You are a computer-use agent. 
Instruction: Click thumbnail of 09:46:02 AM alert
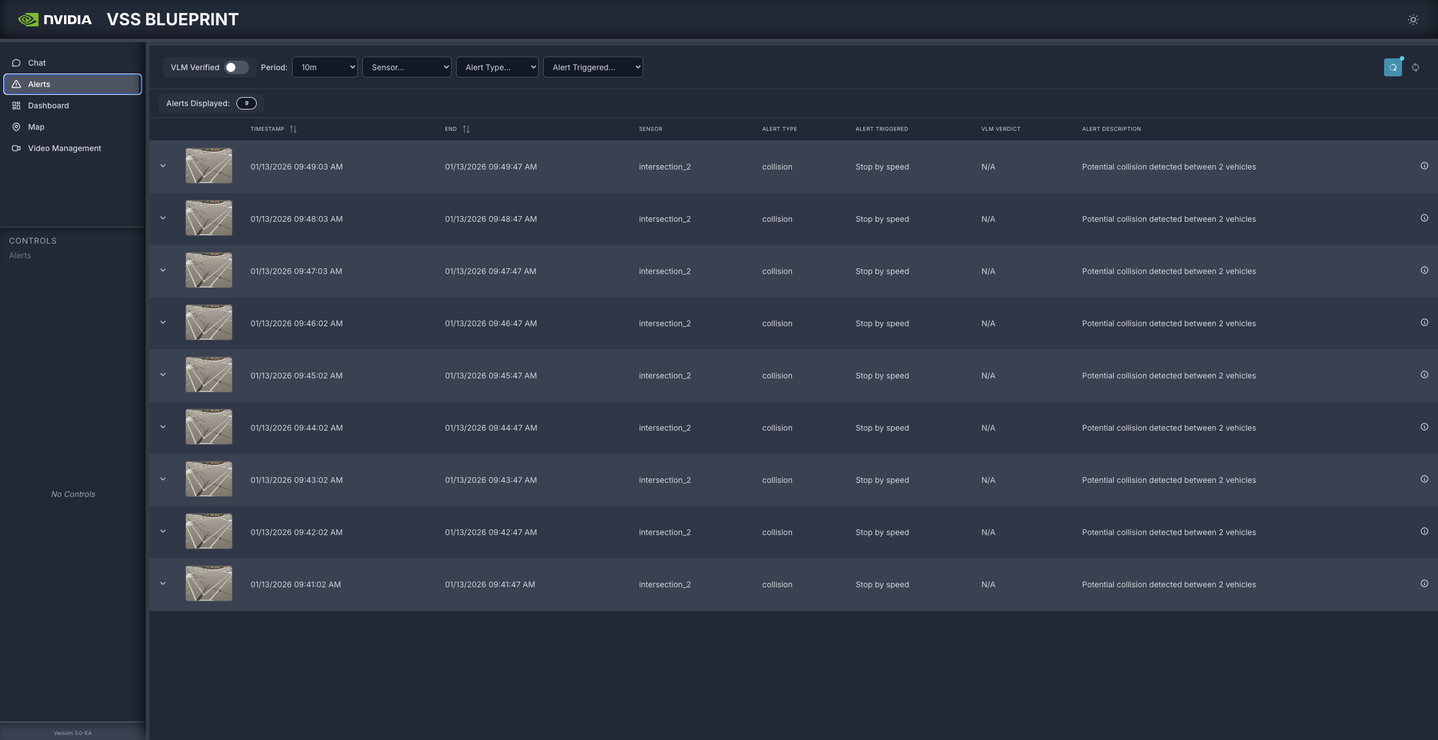(209, 323)
